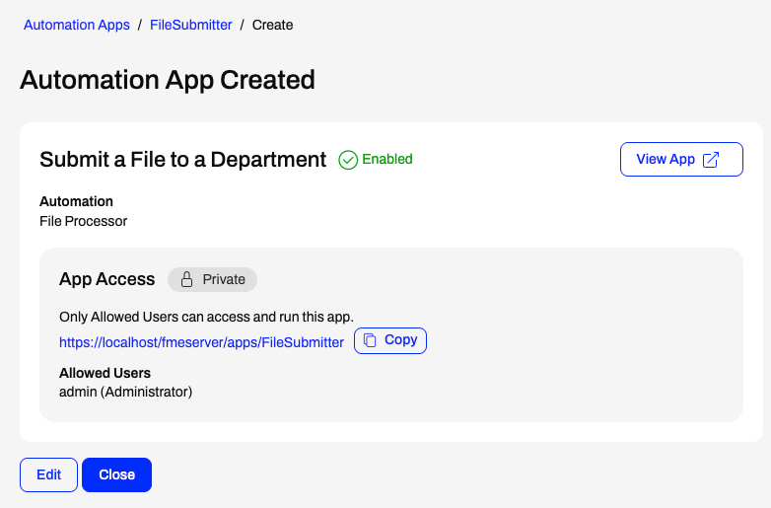Click the 'File Processor' automation name
The image size is (771, 508).
(83, 221)
